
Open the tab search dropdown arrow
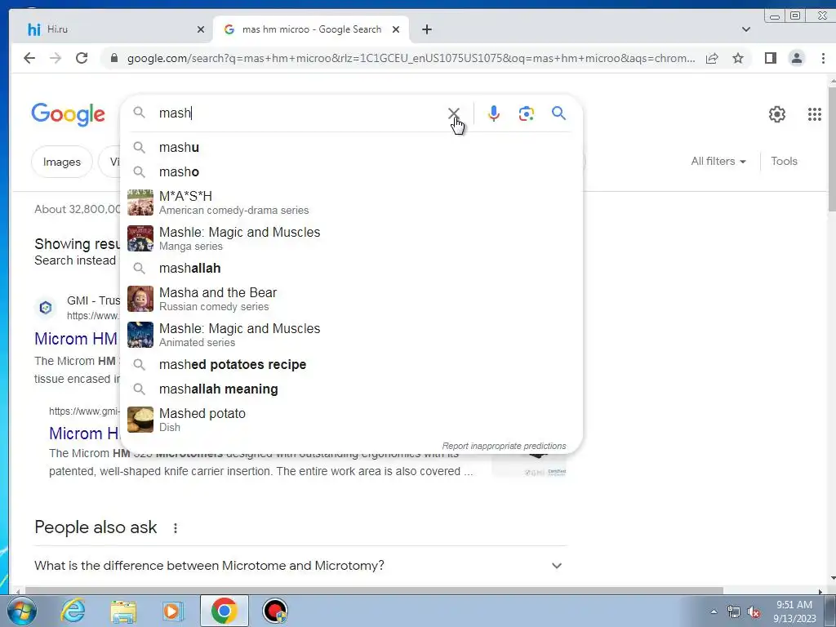tap(746, 29)
